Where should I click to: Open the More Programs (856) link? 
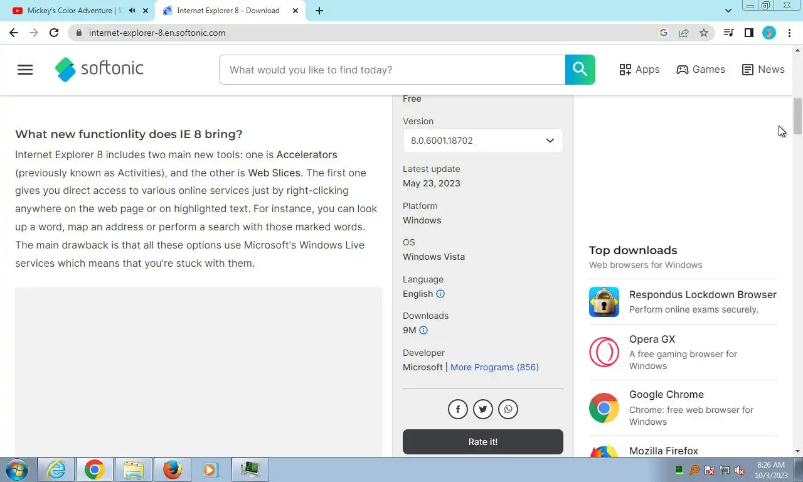(494, 367)
